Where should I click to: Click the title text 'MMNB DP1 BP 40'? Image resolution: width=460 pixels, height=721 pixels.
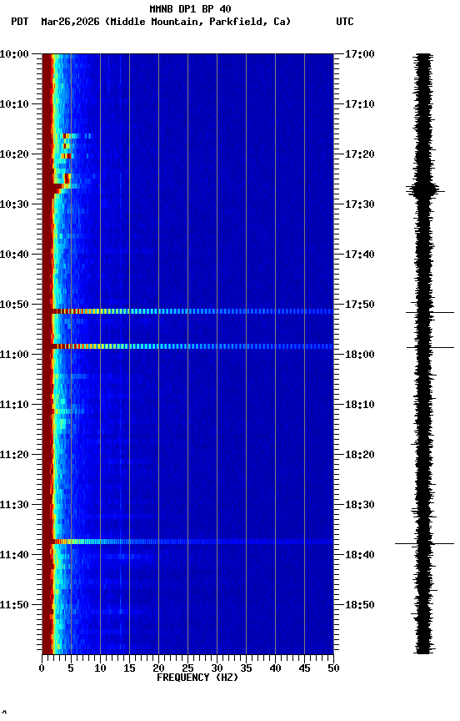point(190,8)
